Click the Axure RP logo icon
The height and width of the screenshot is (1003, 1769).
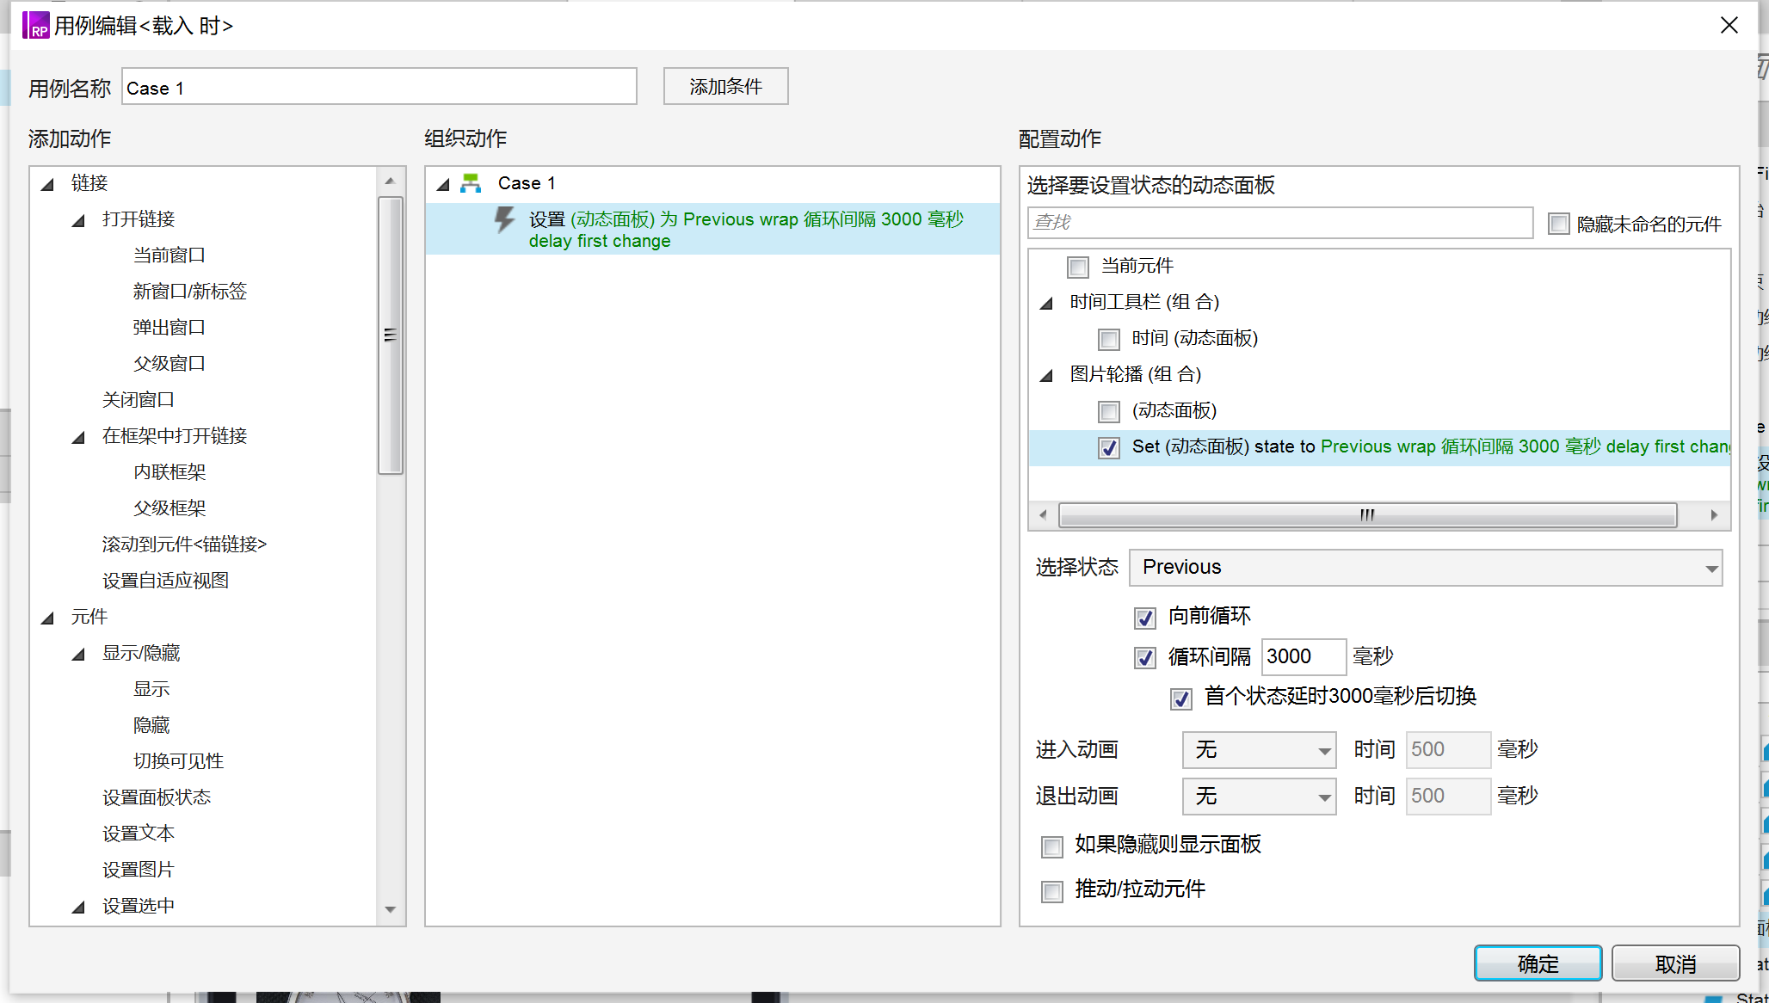pyautogui.click(x=35, y=25)
